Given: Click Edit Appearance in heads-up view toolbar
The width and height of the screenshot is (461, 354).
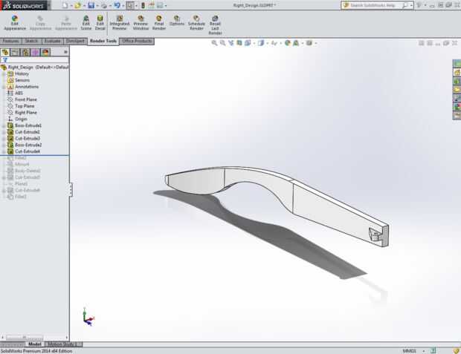Looking at the screenshot, I should [x=288, y=43].
